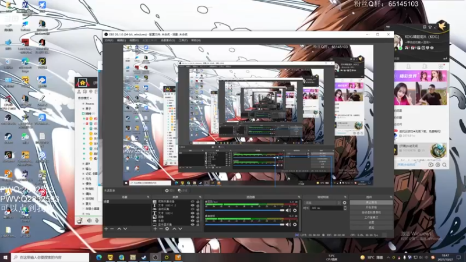Open 工具(T) menu in OBS
Image resolution: width=466 pixels, height=262 pixels.
(x=183, y=40)
